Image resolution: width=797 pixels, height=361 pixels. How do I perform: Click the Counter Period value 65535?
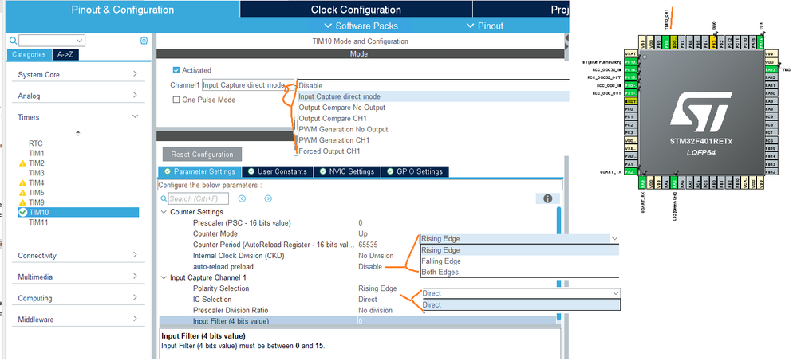pyautogui.click(x=368, y=245)
